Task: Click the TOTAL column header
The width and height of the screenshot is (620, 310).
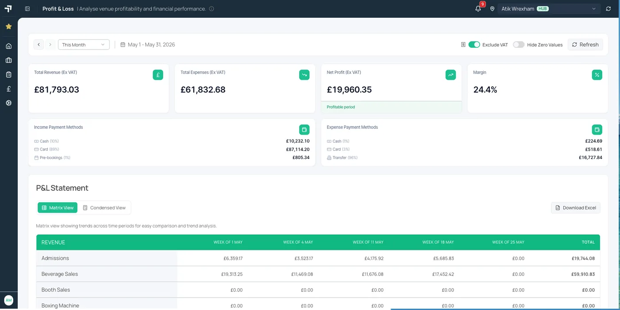Action: pyautogui.click(x=588, y=242)
